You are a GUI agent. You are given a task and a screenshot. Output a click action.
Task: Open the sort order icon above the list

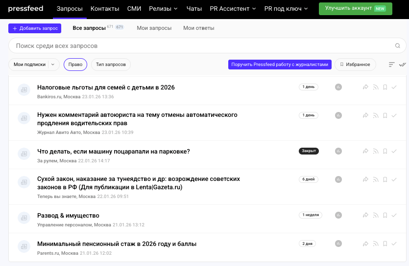click(x=391, y=65)
